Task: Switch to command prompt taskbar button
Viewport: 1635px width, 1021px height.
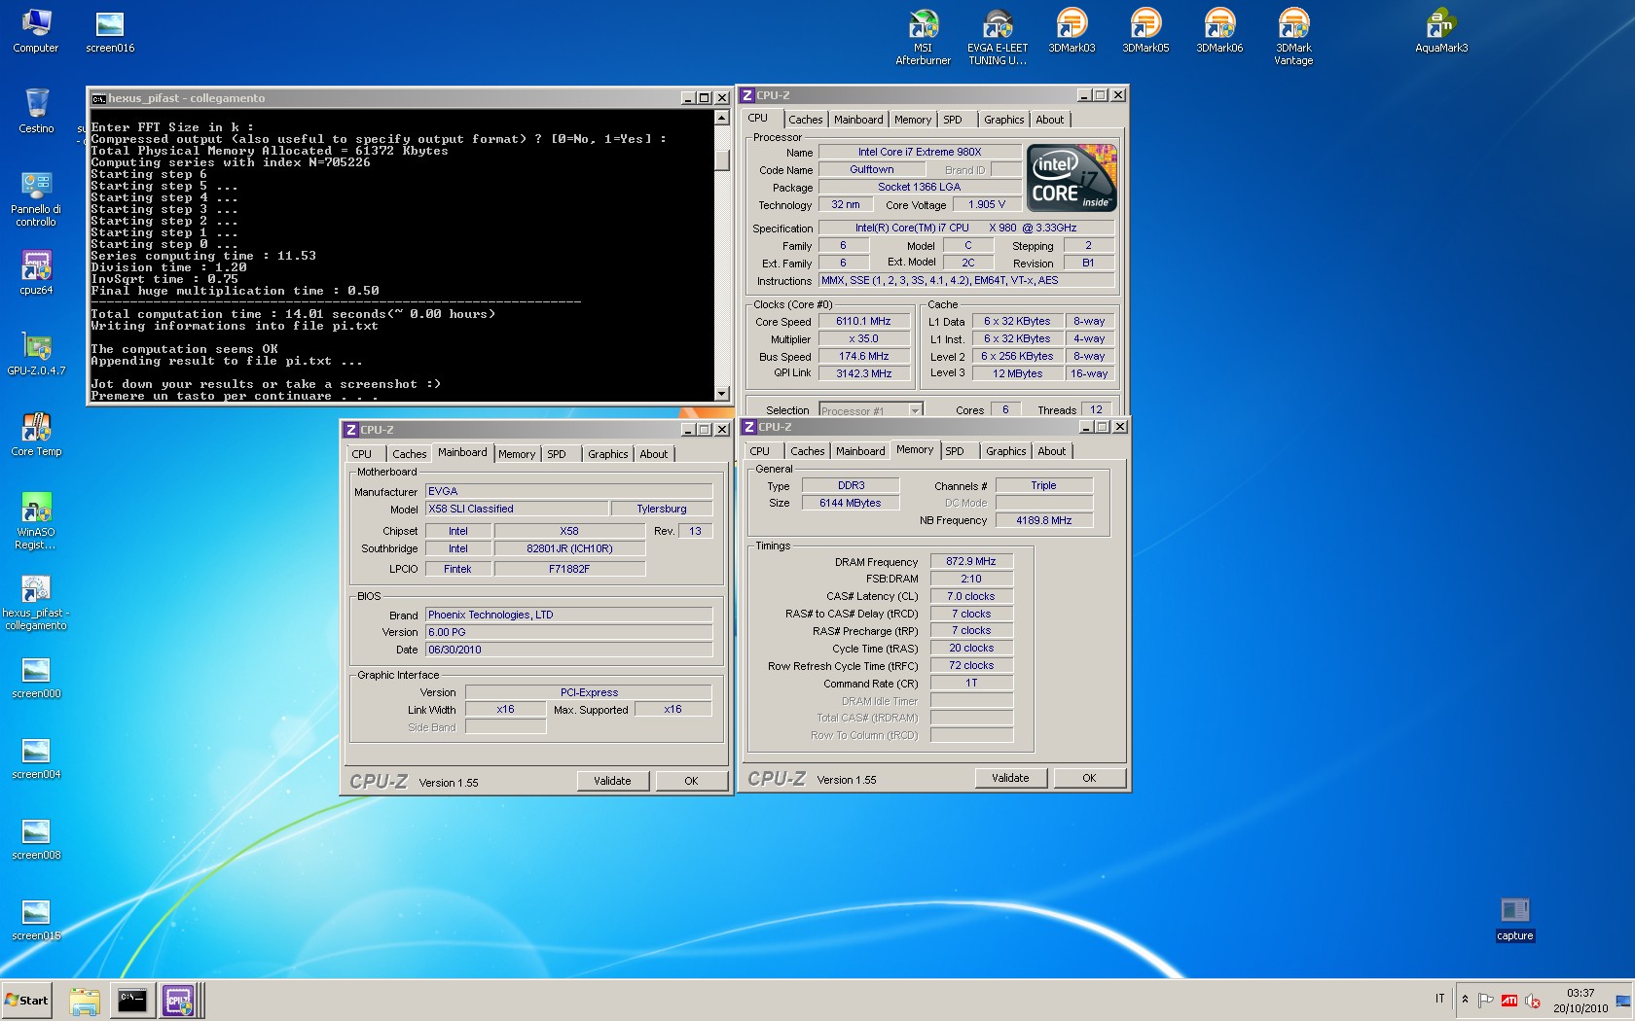Action: pyautogui.click(x=131, y=1001)
